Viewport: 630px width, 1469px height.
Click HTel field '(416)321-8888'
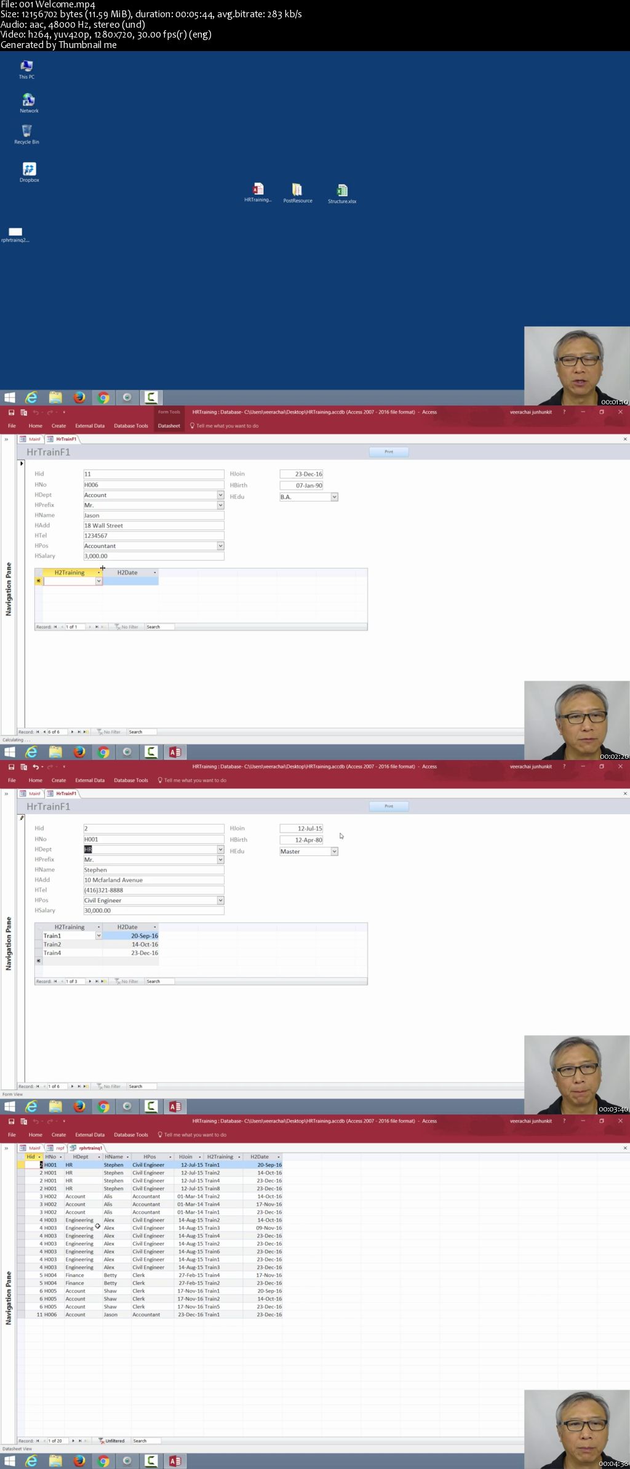(154, 890)
